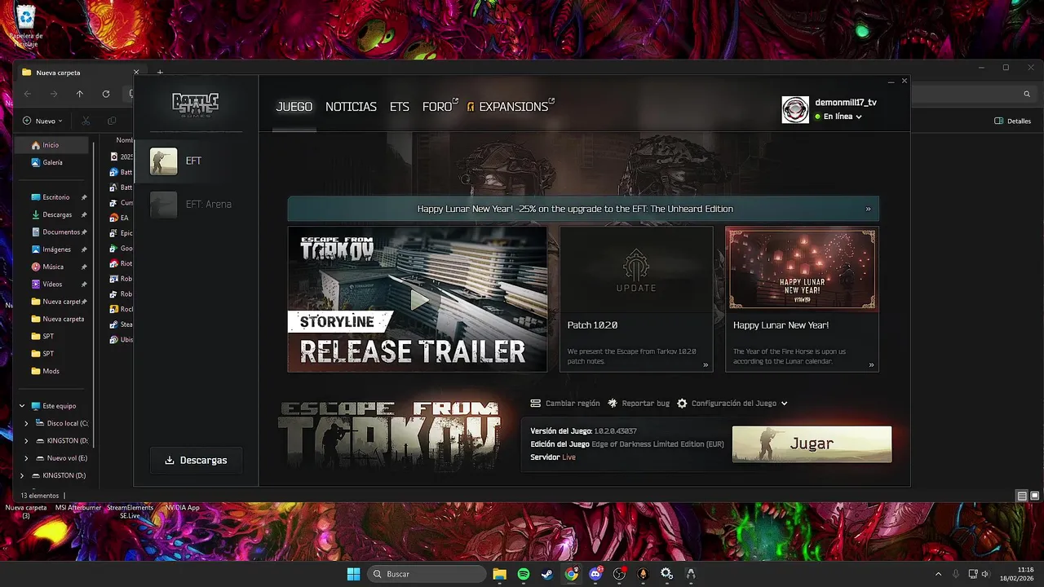Click the gear settings taskbar icon
The image size is (1044, 587).
666,574
